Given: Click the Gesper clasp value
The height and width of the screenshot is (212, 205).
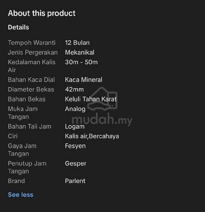Looking at the screenshot, I should pyautogui.click(x=76, y=163).
